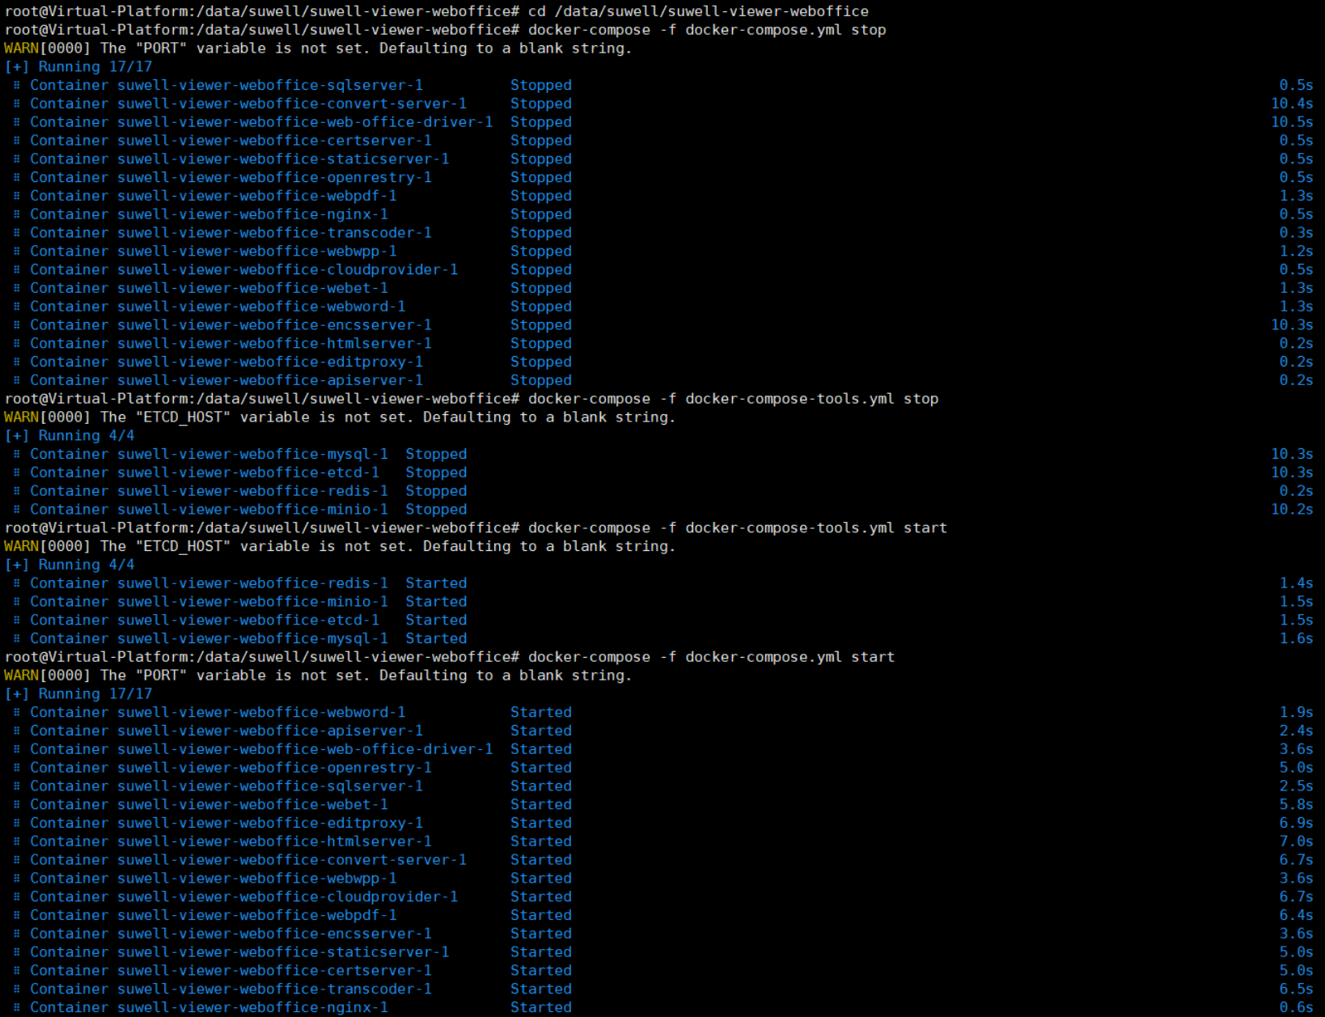
Task: Click Stopped status beside web-office-driver-1 container
Action: (x=540, y=122)
